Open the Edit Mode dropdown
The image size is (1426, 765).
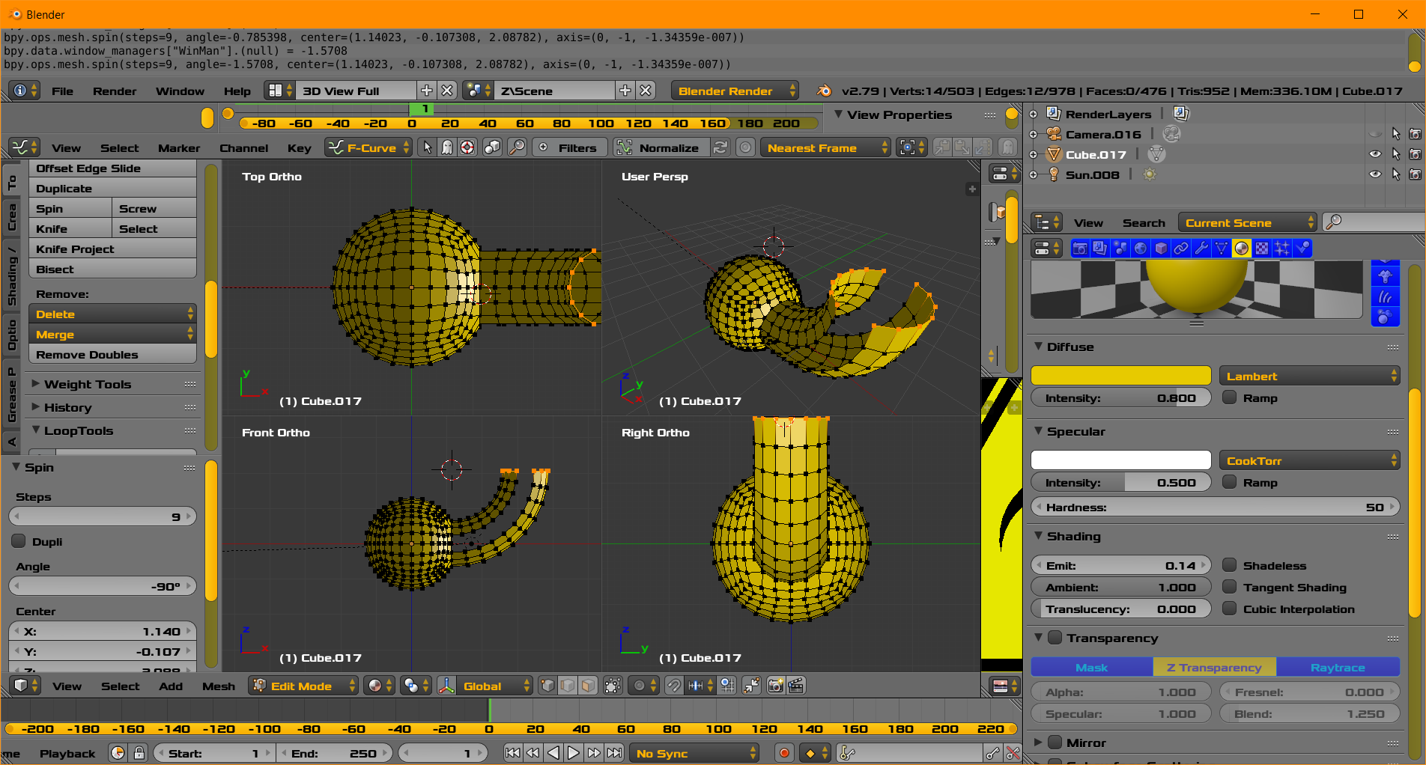click(303, 686)
